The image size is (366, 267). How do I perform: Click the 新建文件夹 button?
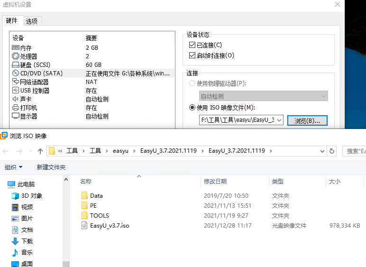pyautogui.click(x=51, y=167)
